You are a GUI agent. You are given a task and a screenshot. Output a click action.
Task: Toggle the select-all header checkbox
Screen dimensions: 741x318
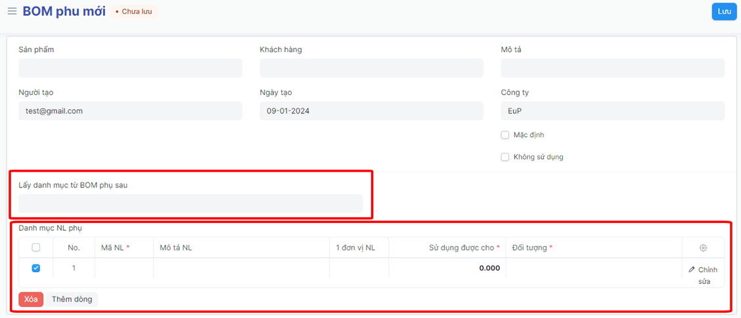click(x=36, y=248)
